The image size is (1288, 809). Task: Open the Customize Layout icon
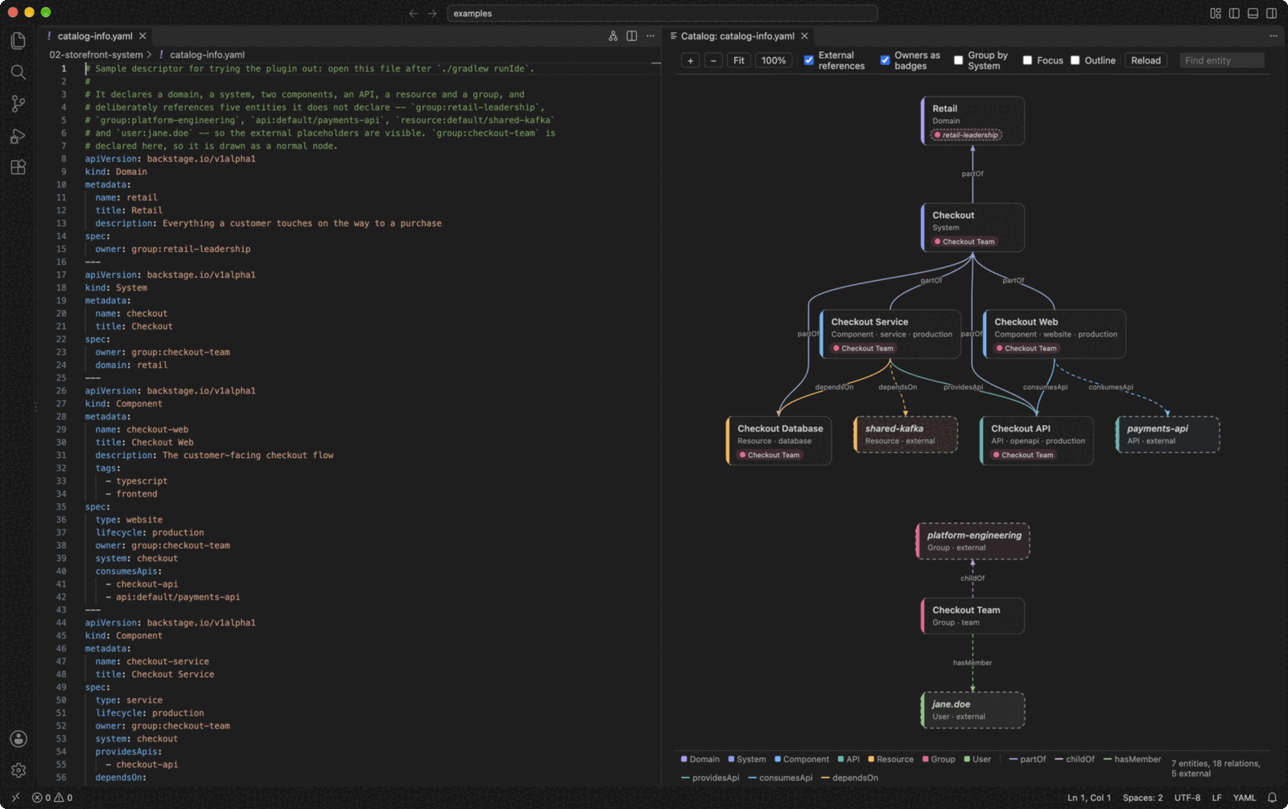[x=1216, y=14]
